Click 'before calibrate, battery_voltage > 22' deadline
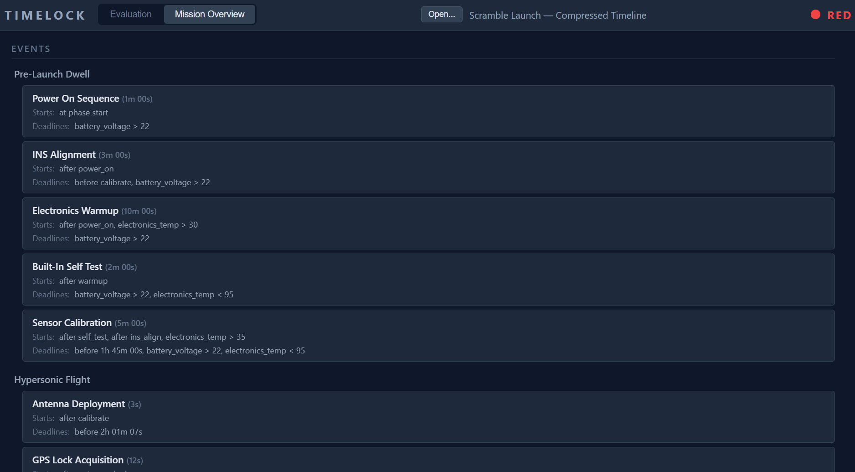Image resolution: width=855 pixels, height=472 pixels. 142,182
